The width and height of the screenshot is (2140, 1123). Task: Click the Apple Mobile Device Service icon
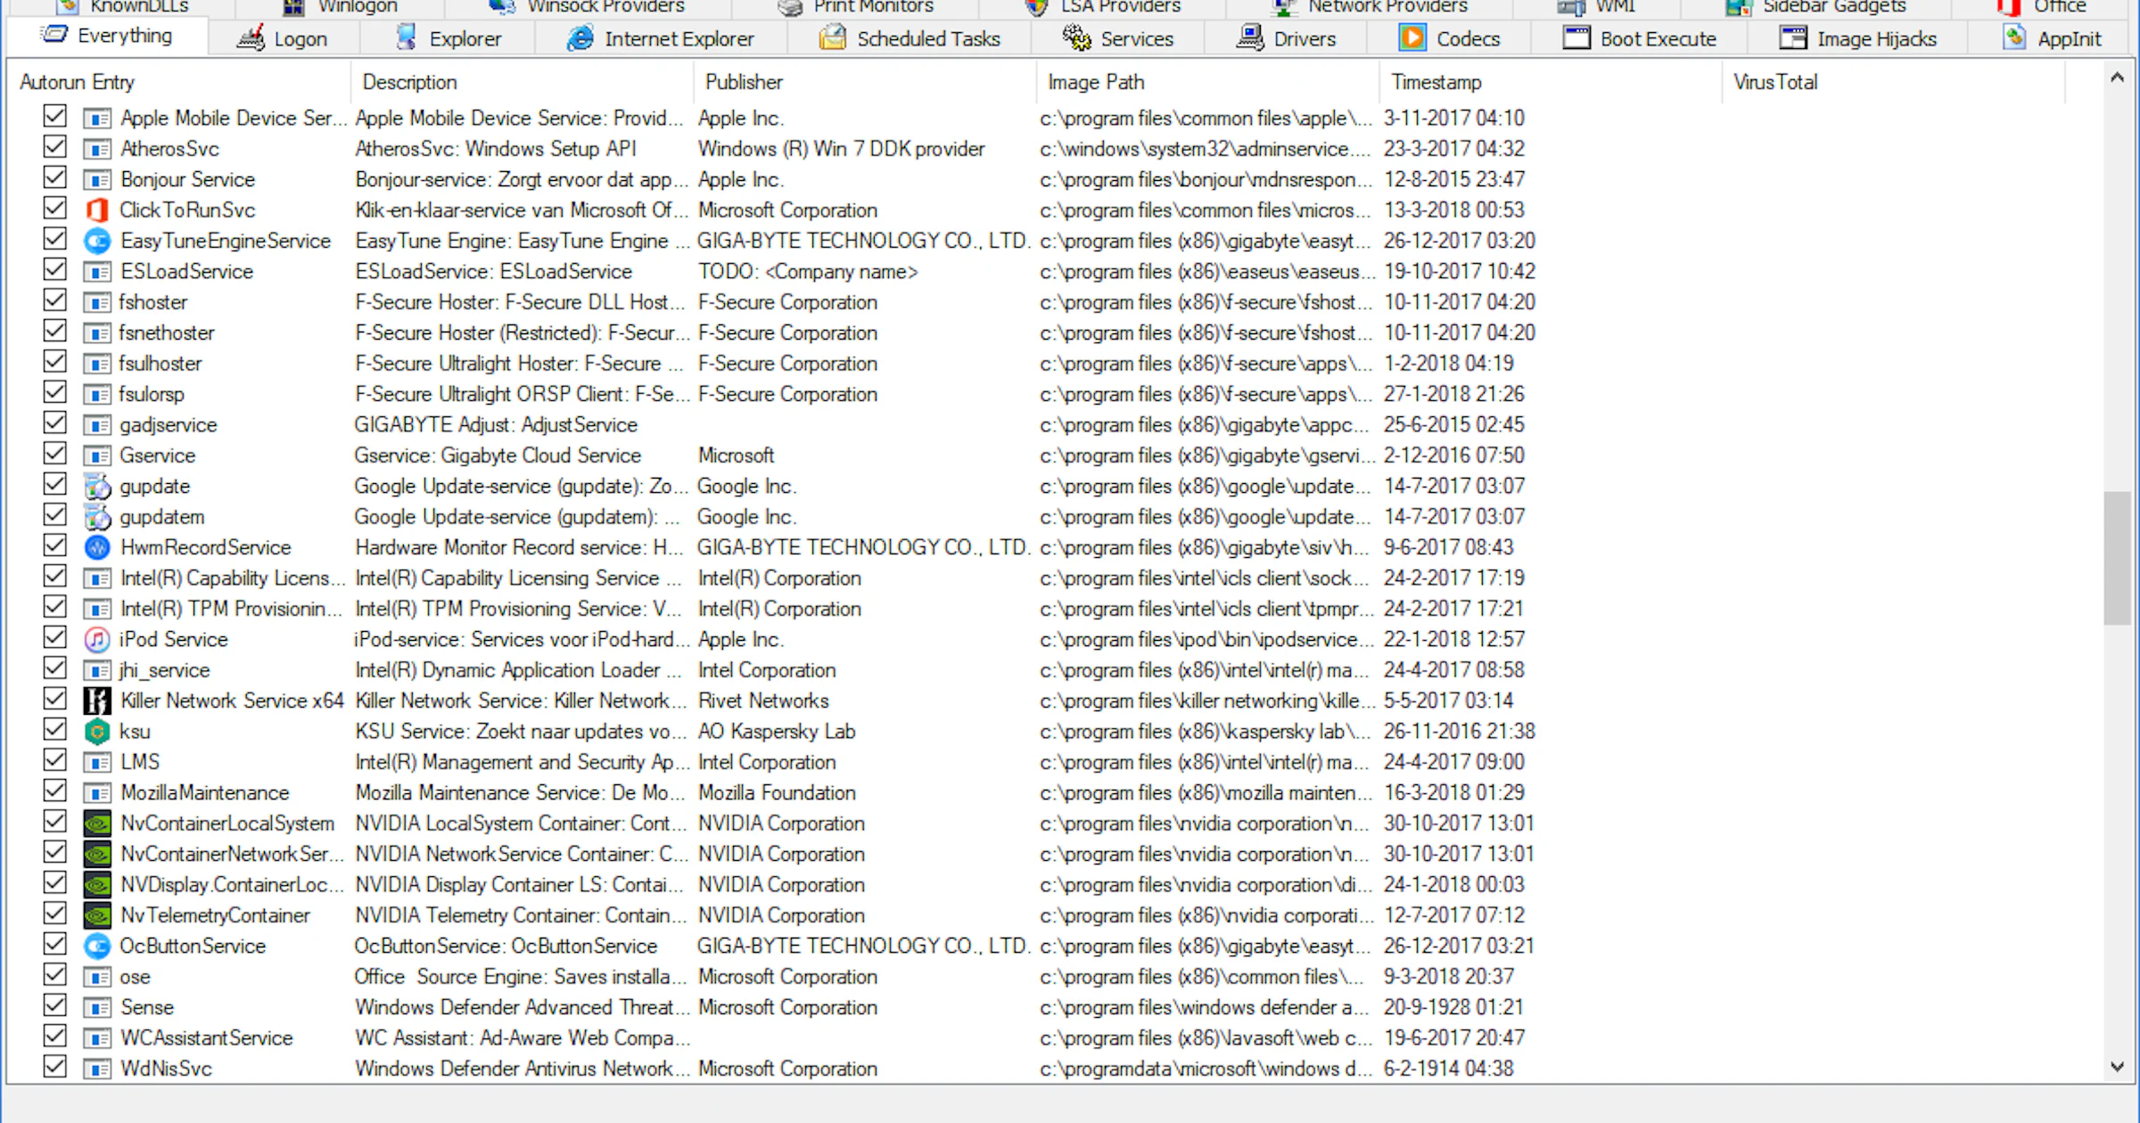click(97, 119)
